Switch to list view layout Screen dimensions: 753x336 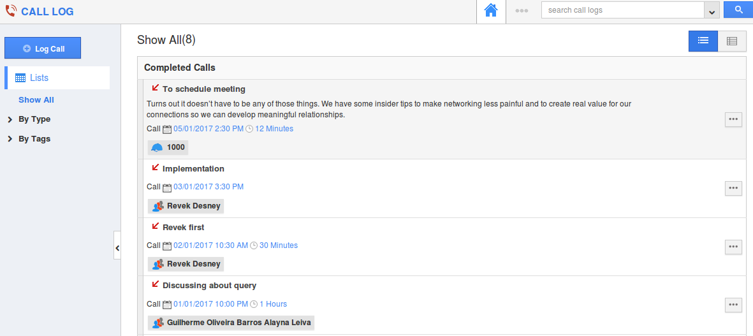(x=703, y=41)
